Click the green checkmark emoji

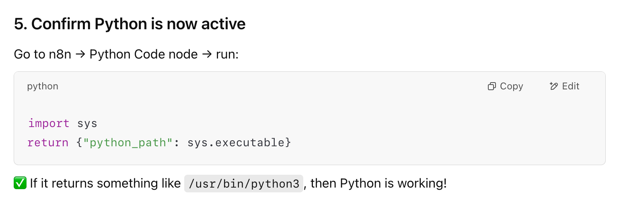coord(20,184)
